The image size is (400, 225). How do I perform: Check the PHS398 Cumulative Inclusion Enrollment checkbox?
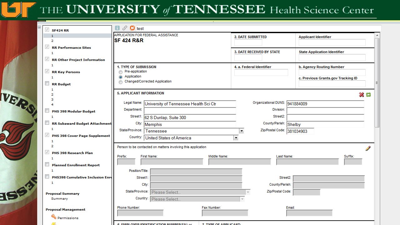(47, 177)
